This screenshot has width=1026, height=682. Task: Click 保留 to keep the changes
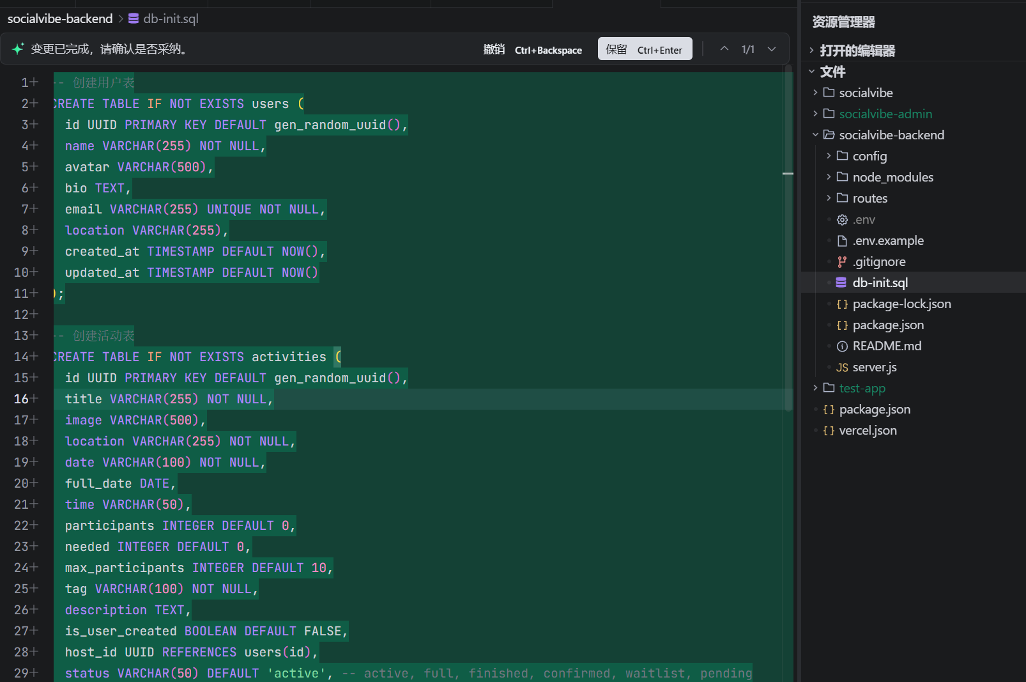point(645,49)
